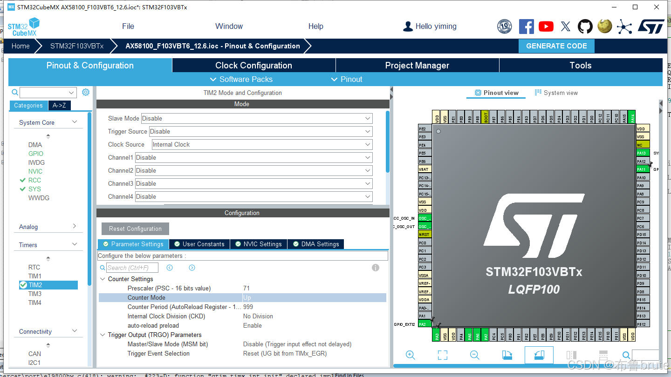This screenshot has width=671, height=377.
Task: Click the STM32F103VBTx breadcrumb
Action: coord(77,46)
